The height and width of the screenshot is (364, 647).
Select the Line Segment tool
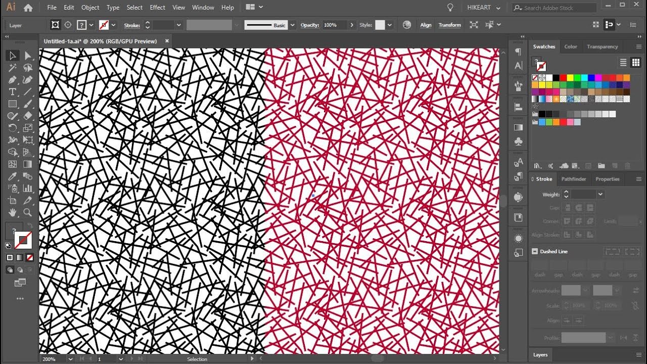point(28,92)
